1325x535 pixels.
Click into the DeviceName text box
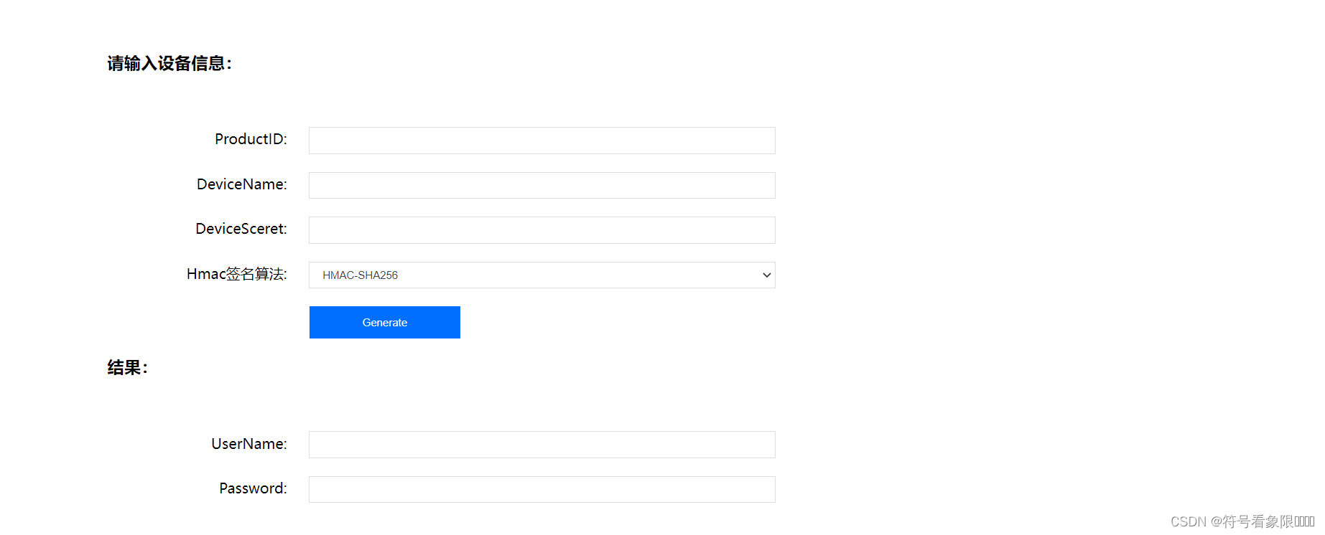(542, 185)
